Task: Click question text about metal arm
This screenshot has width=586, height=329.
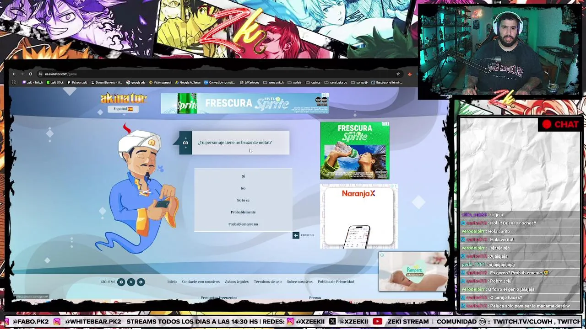Action: coord(234,143)
